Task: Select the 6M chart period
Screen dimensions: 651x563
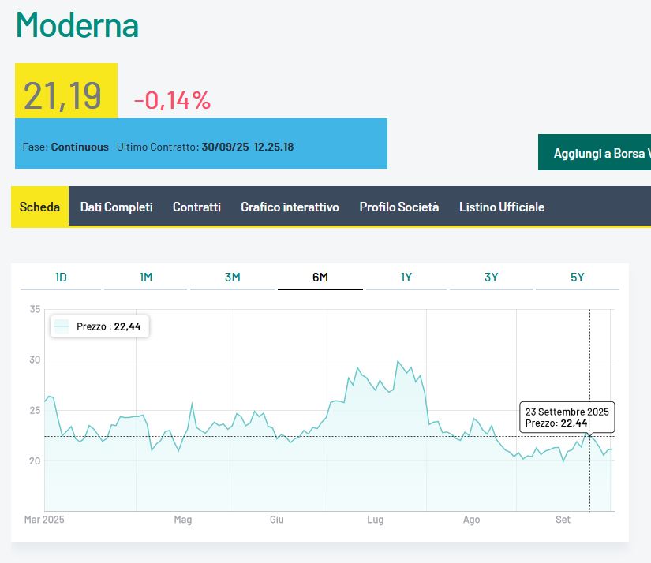Action: 320,277
